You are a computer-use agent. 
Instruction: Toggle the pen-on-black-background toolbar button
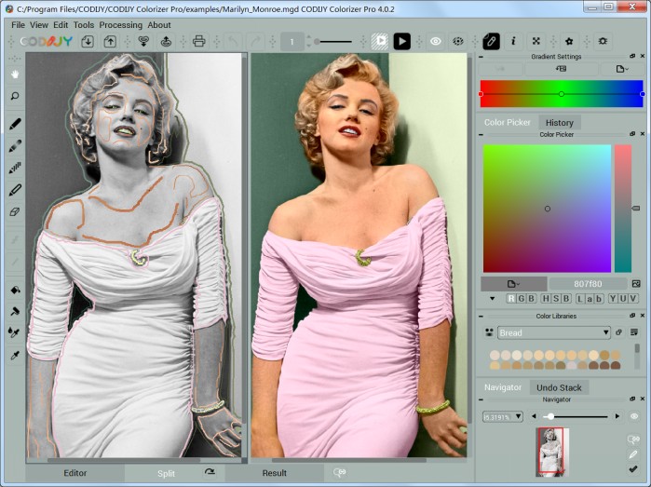491,41
